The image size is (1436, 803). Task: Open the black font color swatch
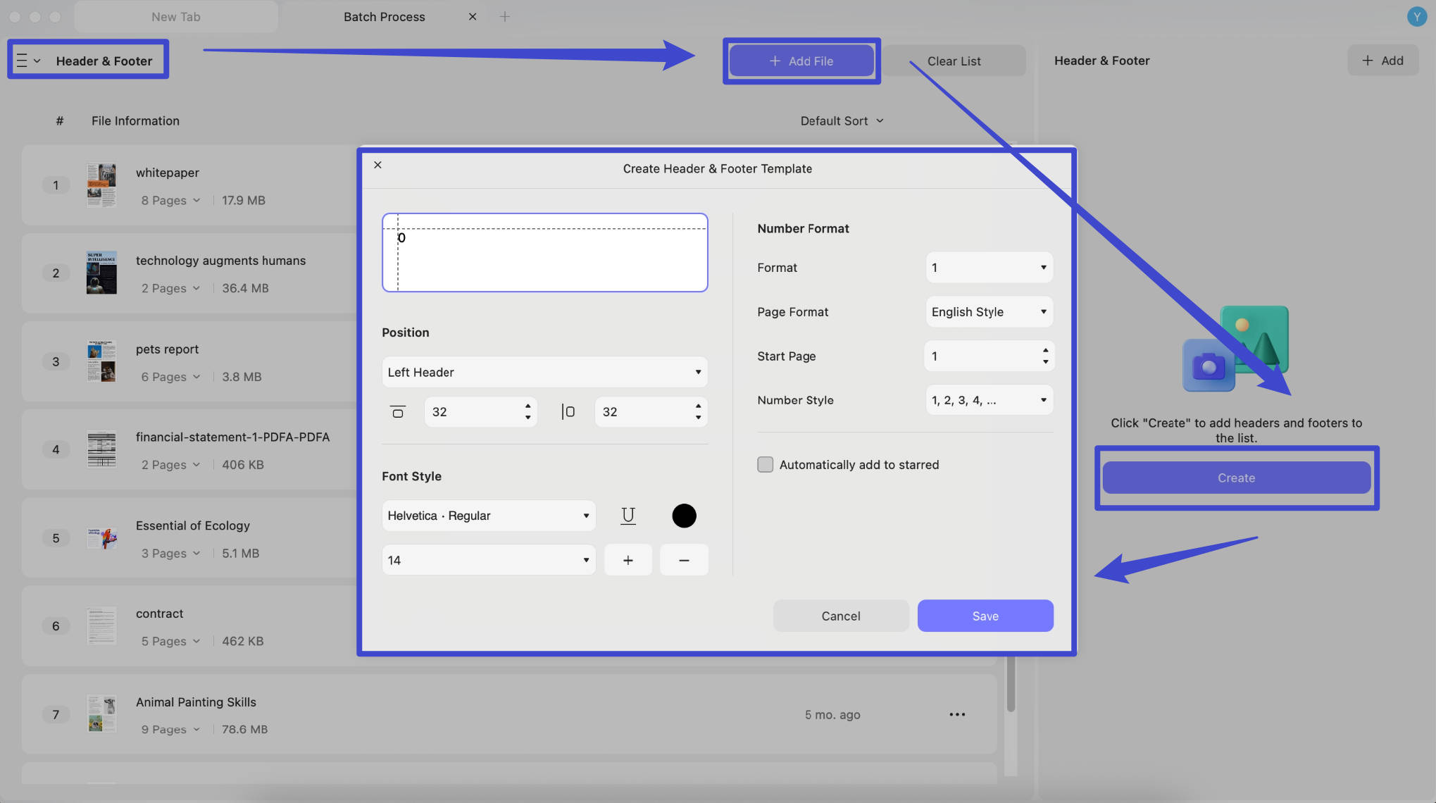click(x=684, y=516)
